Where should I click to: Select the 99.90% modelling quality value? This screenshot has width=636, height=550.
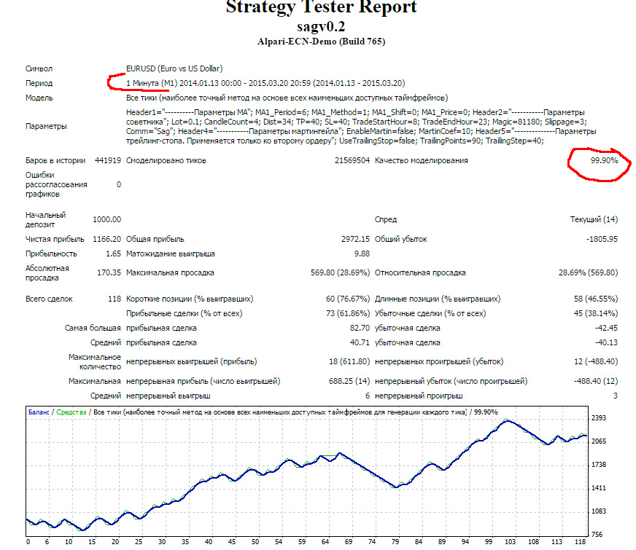tap(604, 160)
